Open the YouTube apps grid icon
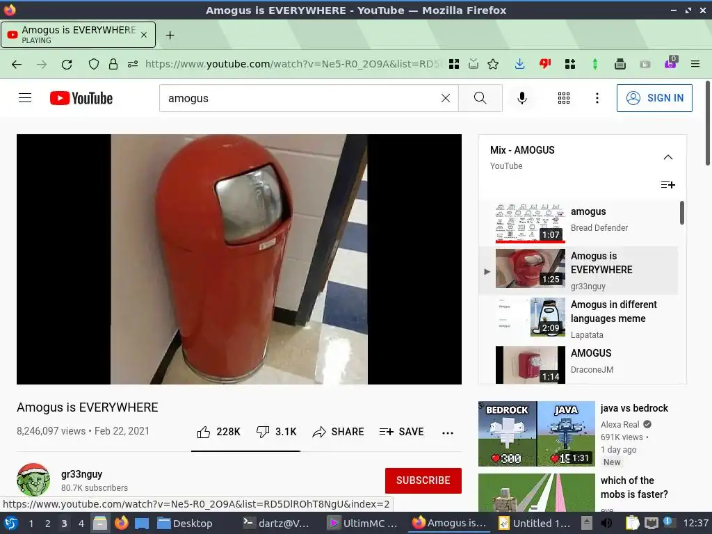 [x=563, y=98]
